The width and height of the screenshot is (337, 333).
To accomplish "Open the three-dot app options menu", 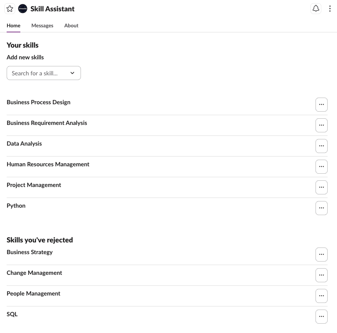I will pyautogui.click(x=329, y=9).
